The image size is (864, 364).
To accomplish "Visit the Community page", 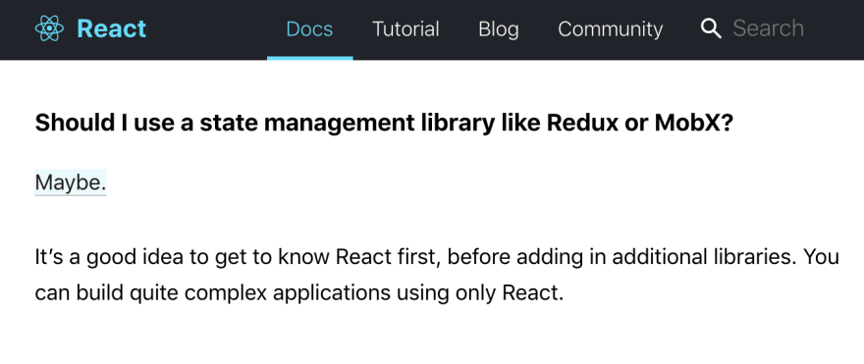I will (611, 28).
